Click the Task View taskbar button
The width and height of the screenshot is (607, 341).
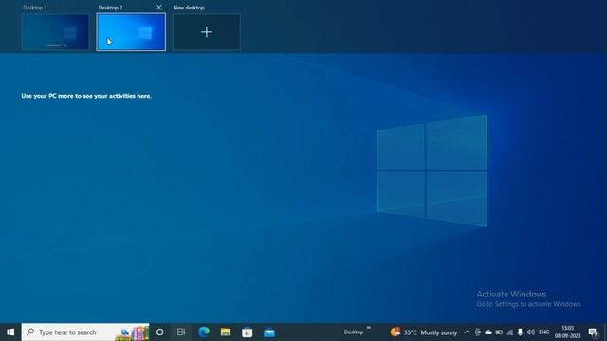(181, 332)
